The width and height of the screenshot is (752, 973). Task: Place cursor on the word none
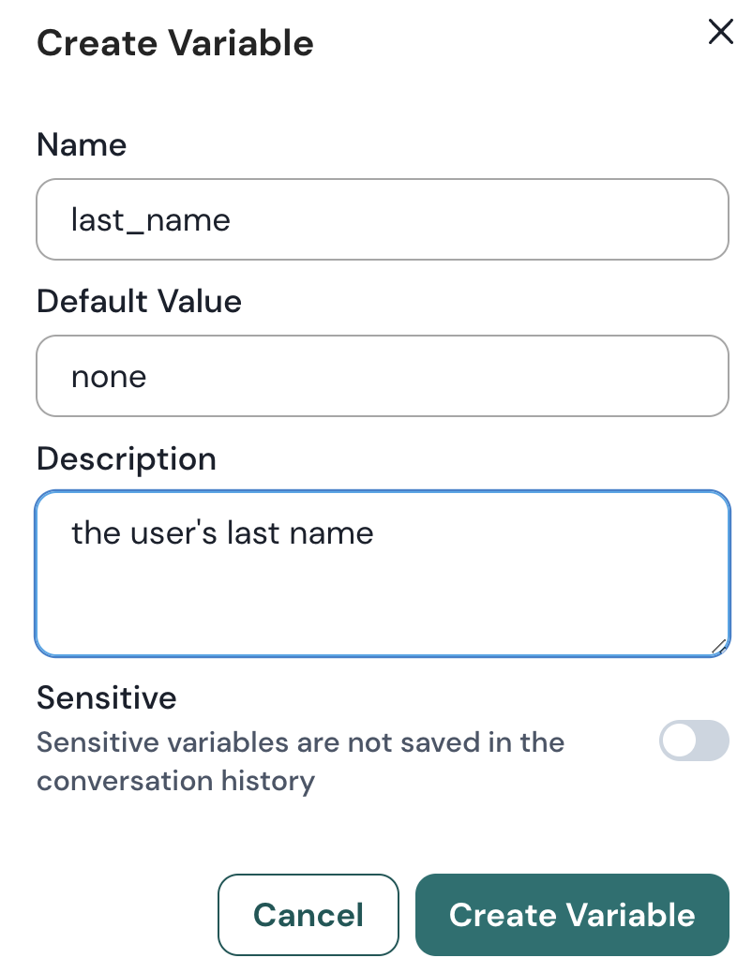[109, 377]
